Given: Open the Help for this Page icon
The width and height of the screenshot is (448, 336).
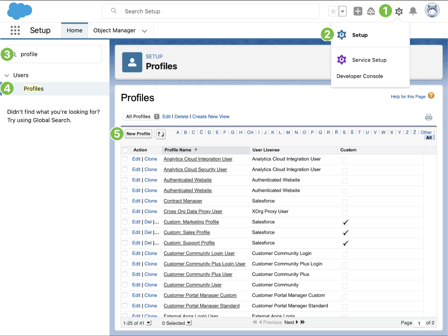Looking at the screenshot, I should pyautogui.click(x=431, y=96).
